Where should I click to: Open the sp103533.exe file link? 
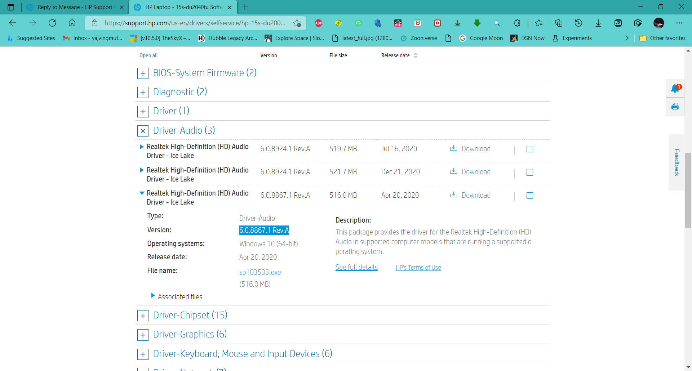pyautogui.click(x=260, y=272)
